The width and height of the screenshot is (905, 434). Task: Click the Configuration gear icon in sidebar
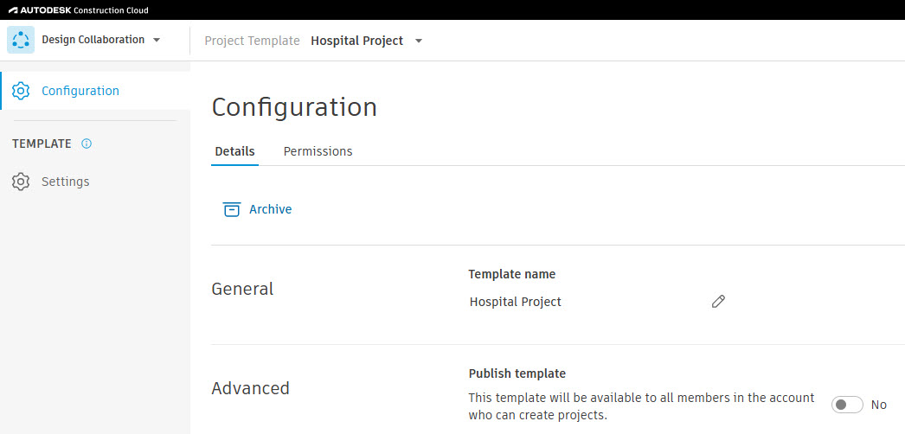pyautogui.click(x=21, y=91)
